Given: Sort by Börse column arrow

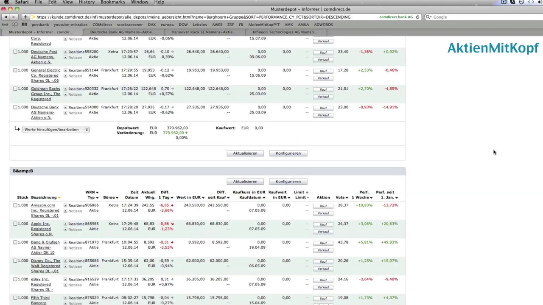Looking at the screenshot, I should pyautogui.click(x=117, y=198).
